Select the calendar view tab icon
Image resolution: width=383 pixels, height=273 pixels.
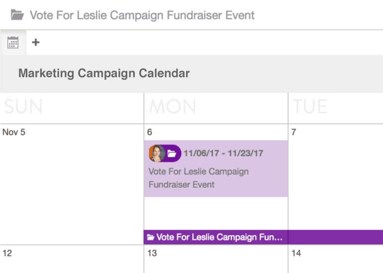pyautogui.click(x=13, y=42)
